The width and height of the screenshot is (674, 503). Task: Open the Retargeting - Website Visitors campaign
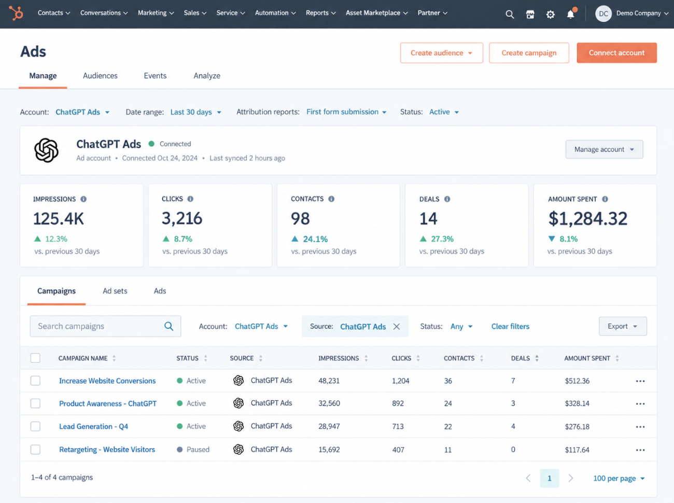click(107, 450)
